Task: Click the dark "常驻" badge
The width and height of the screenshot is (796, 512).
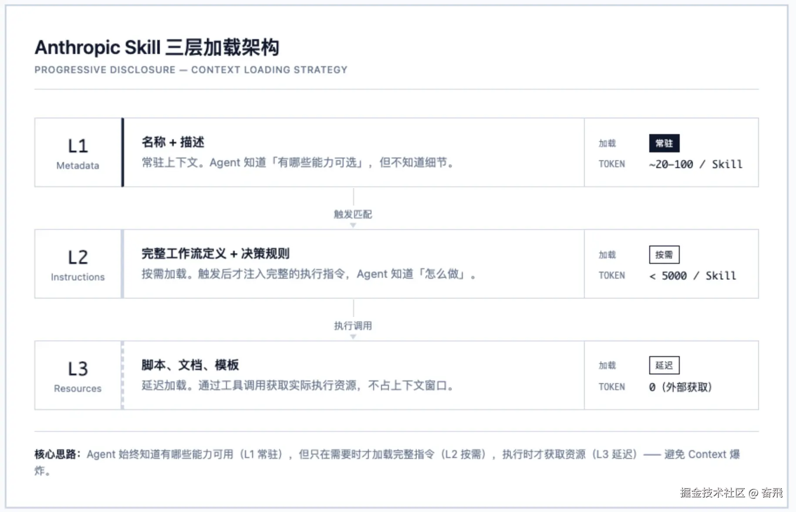Action: pos(664,143)
